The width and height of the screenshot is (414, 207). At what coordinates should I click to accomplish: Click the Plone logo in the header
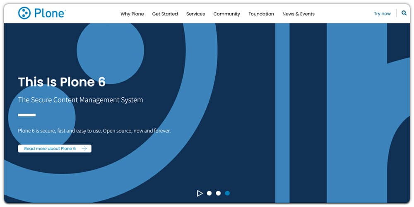click(42, 13)
